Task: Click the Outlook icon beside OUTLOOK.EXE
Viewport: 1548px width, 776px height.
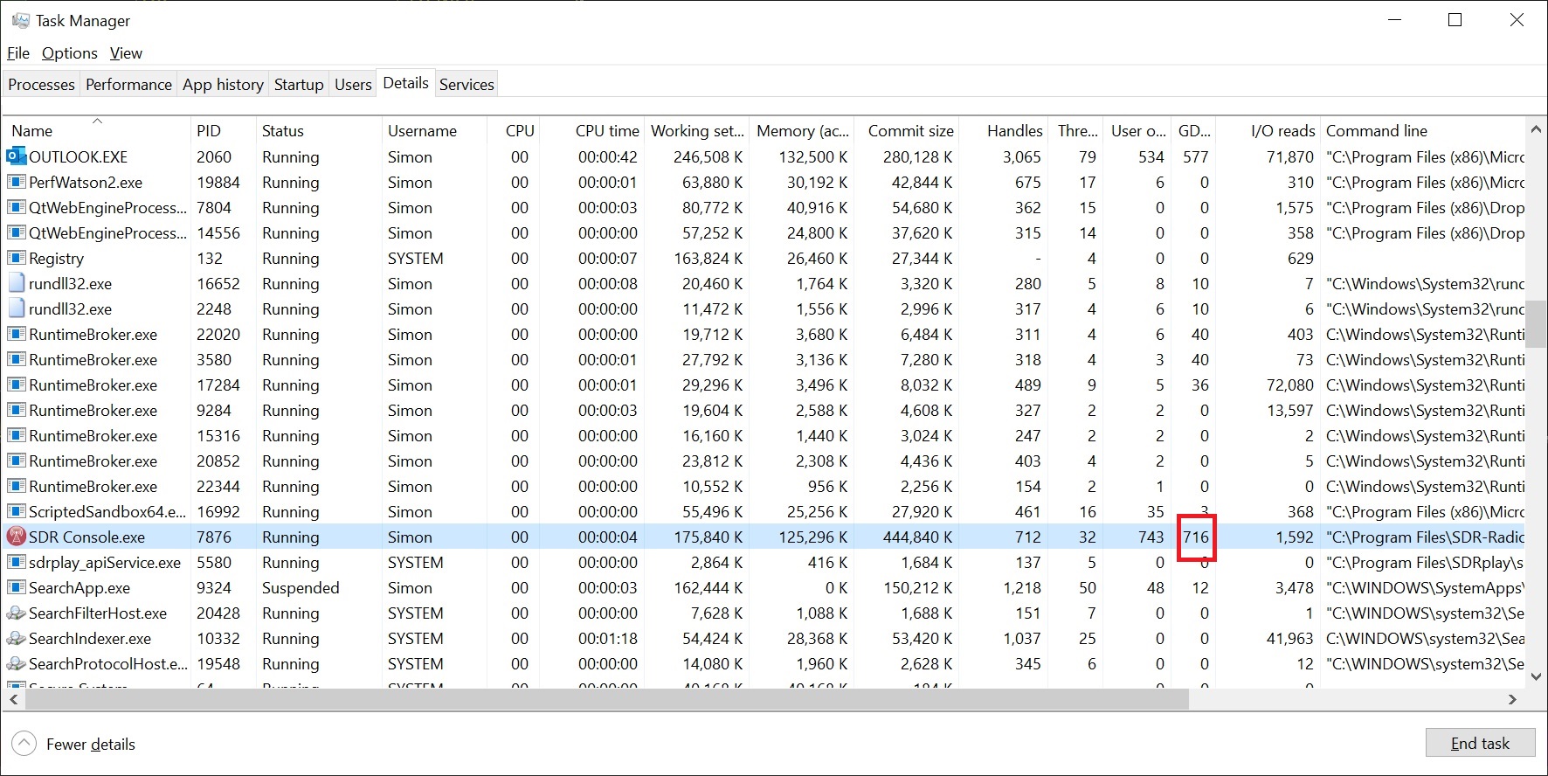Action: (16, 157)
